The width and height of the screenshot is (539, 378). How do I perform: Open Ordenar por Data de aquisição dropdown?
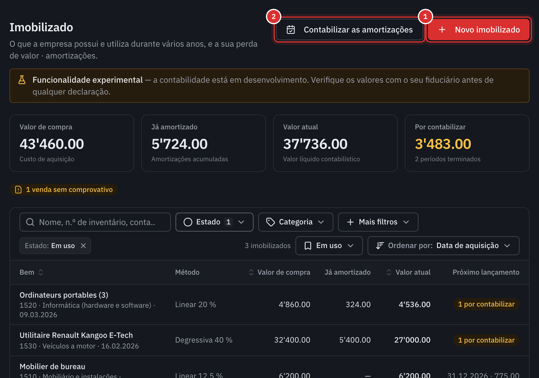tap(444, 246)
